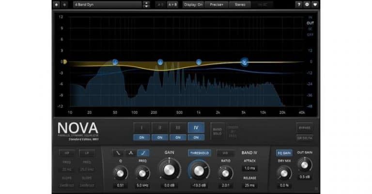Click the gain value field 0.0 dB
This screenshot has width=372, height=194.
[169, 185]
